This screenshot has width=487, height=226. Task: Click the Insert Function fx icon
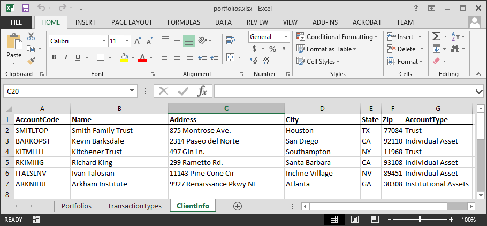tap(202, 92)
